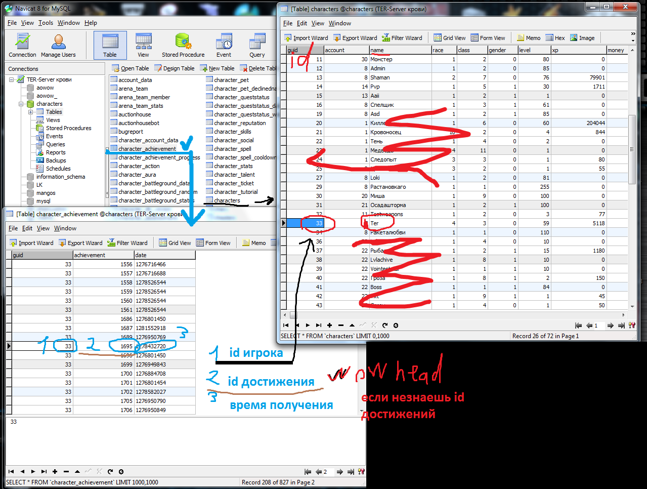Screen dimensions: 647x489
Task: Refresh data in characters record navigator
Action: [385, 325]
